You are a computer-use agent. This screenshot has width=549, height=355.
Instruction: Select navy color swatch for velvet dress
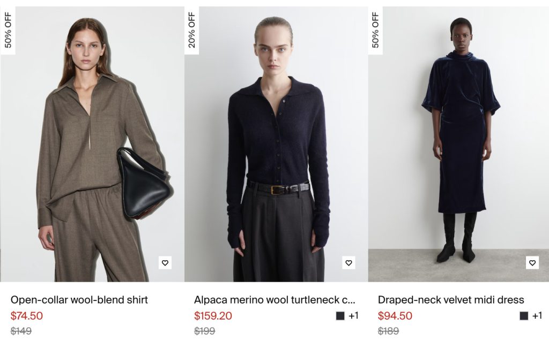coord(524,316)
